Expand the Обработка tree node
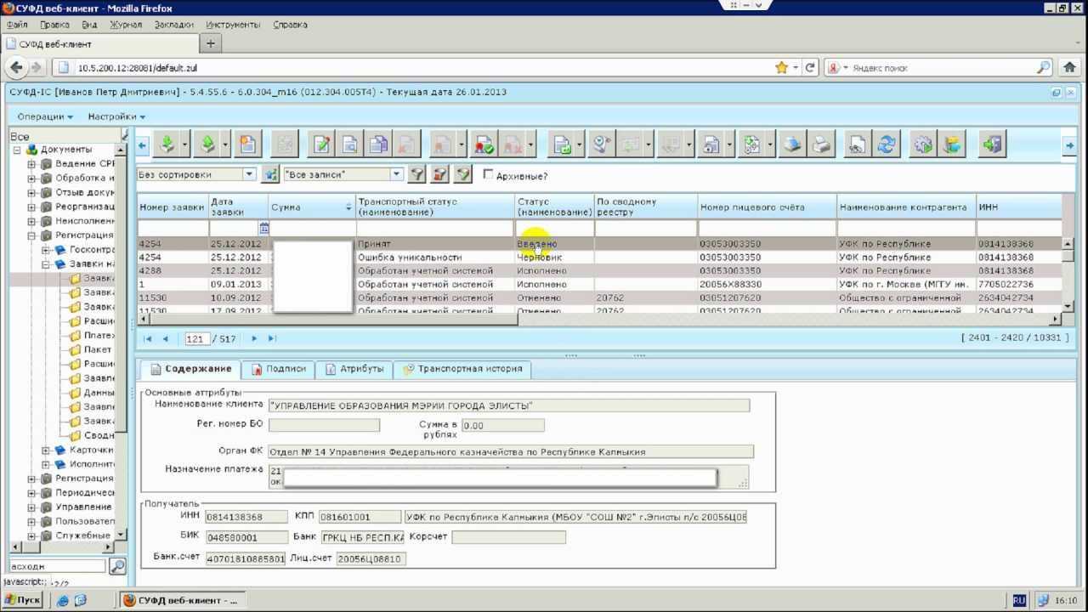1088x612 pixels. (x=31, y=178)
